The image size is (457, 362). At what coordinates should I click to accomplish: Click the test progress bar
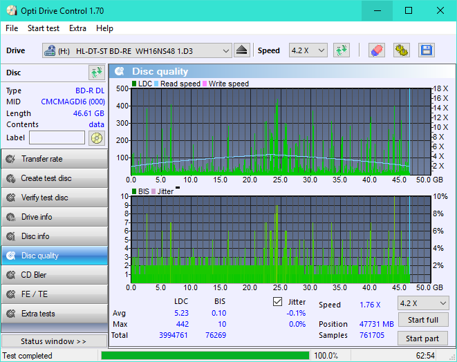205,356
